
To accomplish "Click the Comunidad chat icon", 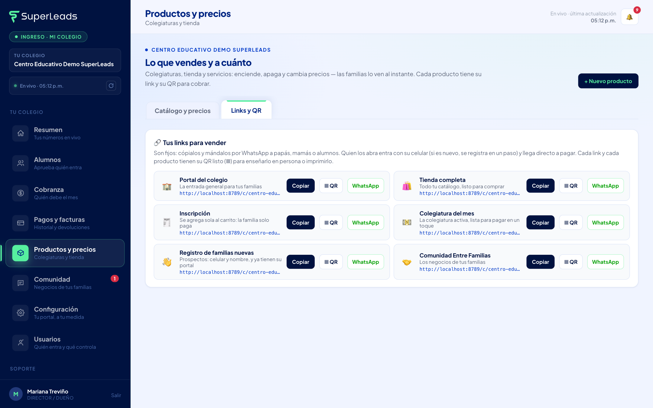I will pos(21,283).
